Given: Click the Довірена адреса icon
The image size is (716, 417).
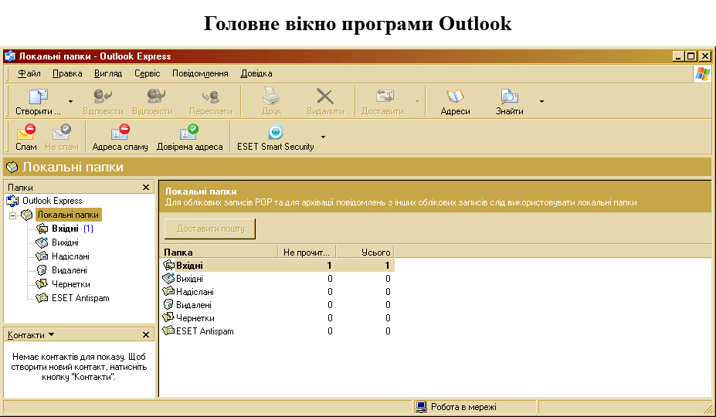Looking at the screenshot, I should point(189,132).
